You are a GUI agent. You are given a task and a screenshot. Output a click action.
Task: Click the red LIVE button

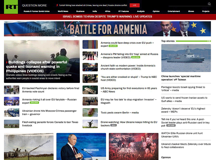(135, 5)
